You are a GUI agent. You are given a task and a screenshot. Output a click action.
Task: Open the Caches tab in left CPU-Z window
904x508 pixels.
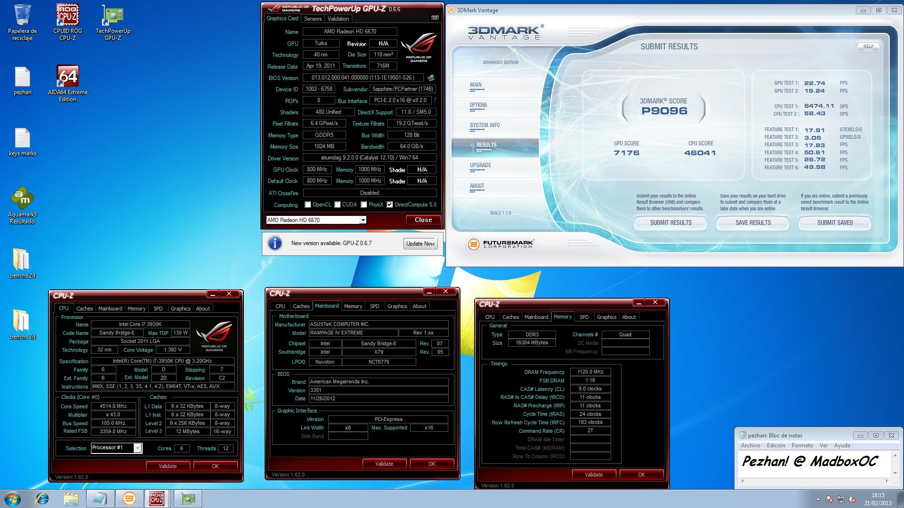pos(85,309)
